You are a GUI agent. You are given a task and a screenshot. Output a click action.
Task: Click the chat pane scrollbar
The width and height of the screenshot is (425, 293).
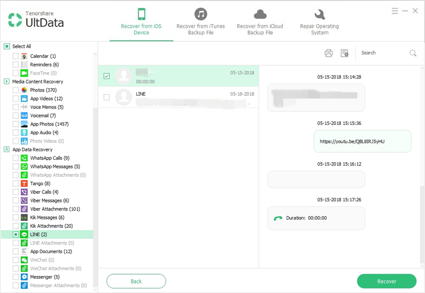click(x=422, y=224)
